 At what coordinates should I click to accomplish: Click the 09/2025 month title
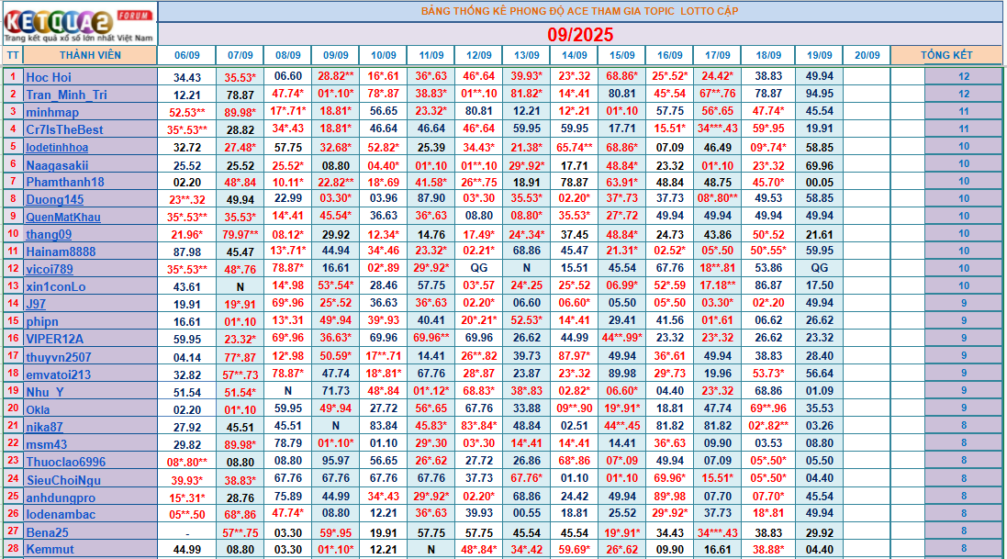(580, 34)
